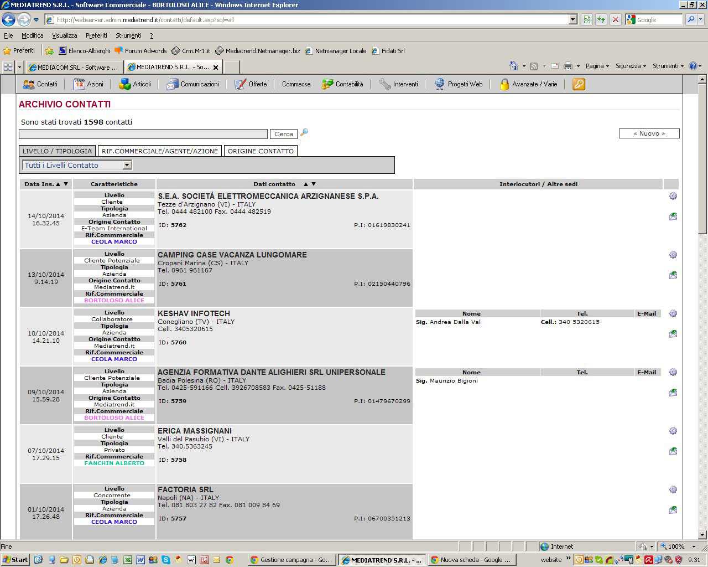Open the Preferiti menu
Screen dimensions: 708x567
[96, 35]
